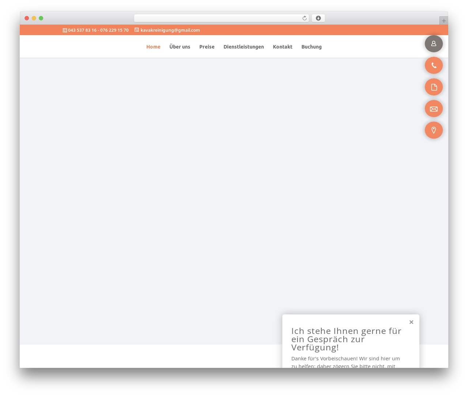Viewport: 468px width, 396px height.
Task: Open the map location pin button
Action: coord(434,130)
